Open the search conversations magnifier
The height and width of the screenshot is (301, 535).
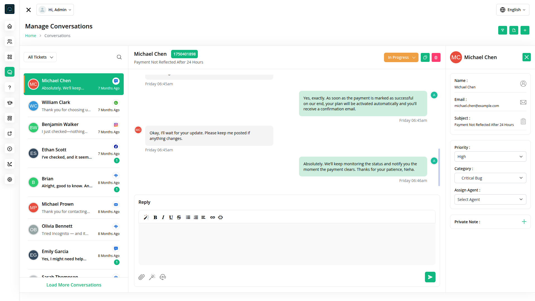(119, 57)
